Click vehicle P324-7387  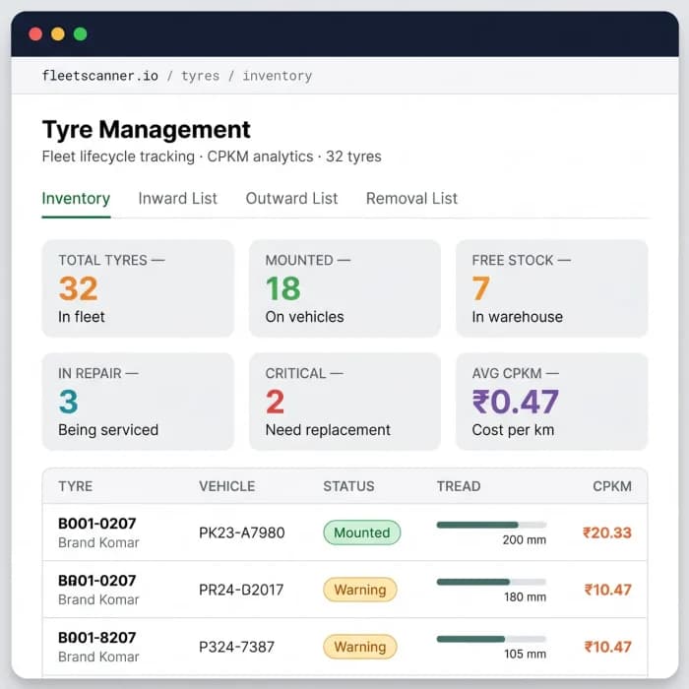236,647
